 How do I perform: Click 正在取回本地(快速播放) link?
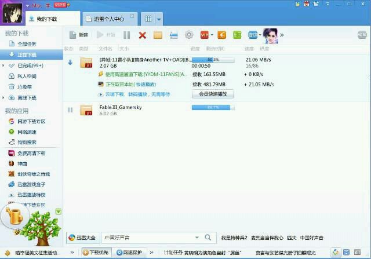(131, 85)
